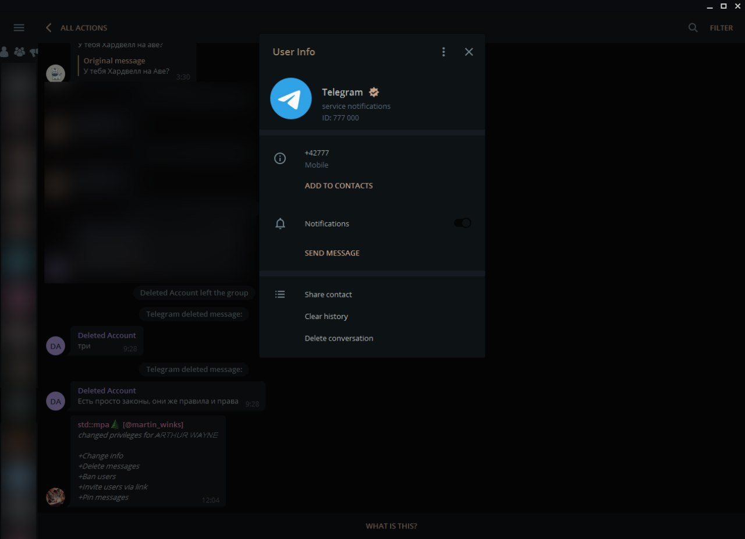Viewport: 745px width, 539px height.
Task: Click the ALL ACTIONS title
Action: (84, 28)
